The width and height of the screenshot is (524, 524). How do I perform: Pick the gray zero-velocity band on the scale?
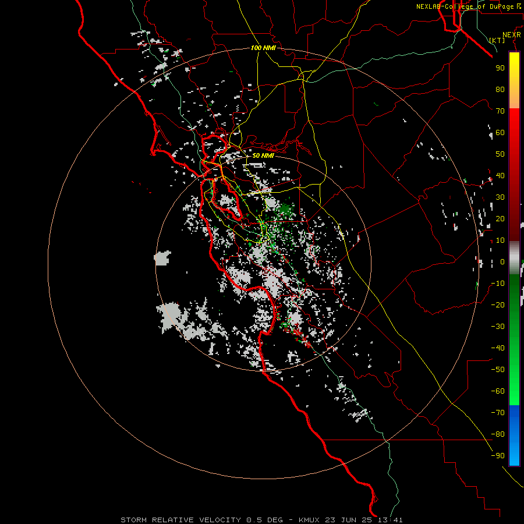tap(514, 257)
